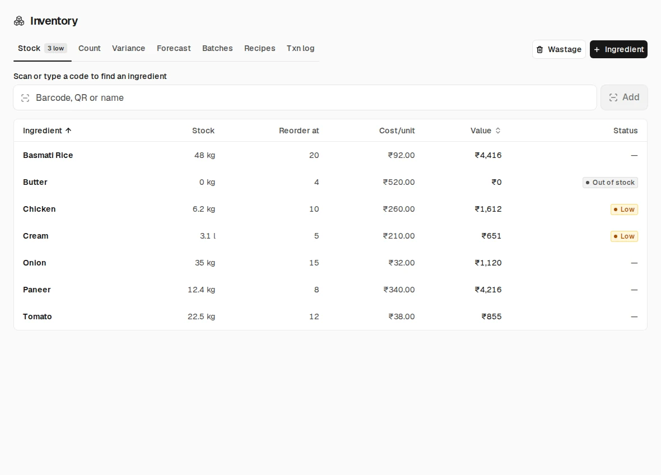Click the Low badge in Chicken row
Screen dimensions: 661x475
[x=624, y=209]
